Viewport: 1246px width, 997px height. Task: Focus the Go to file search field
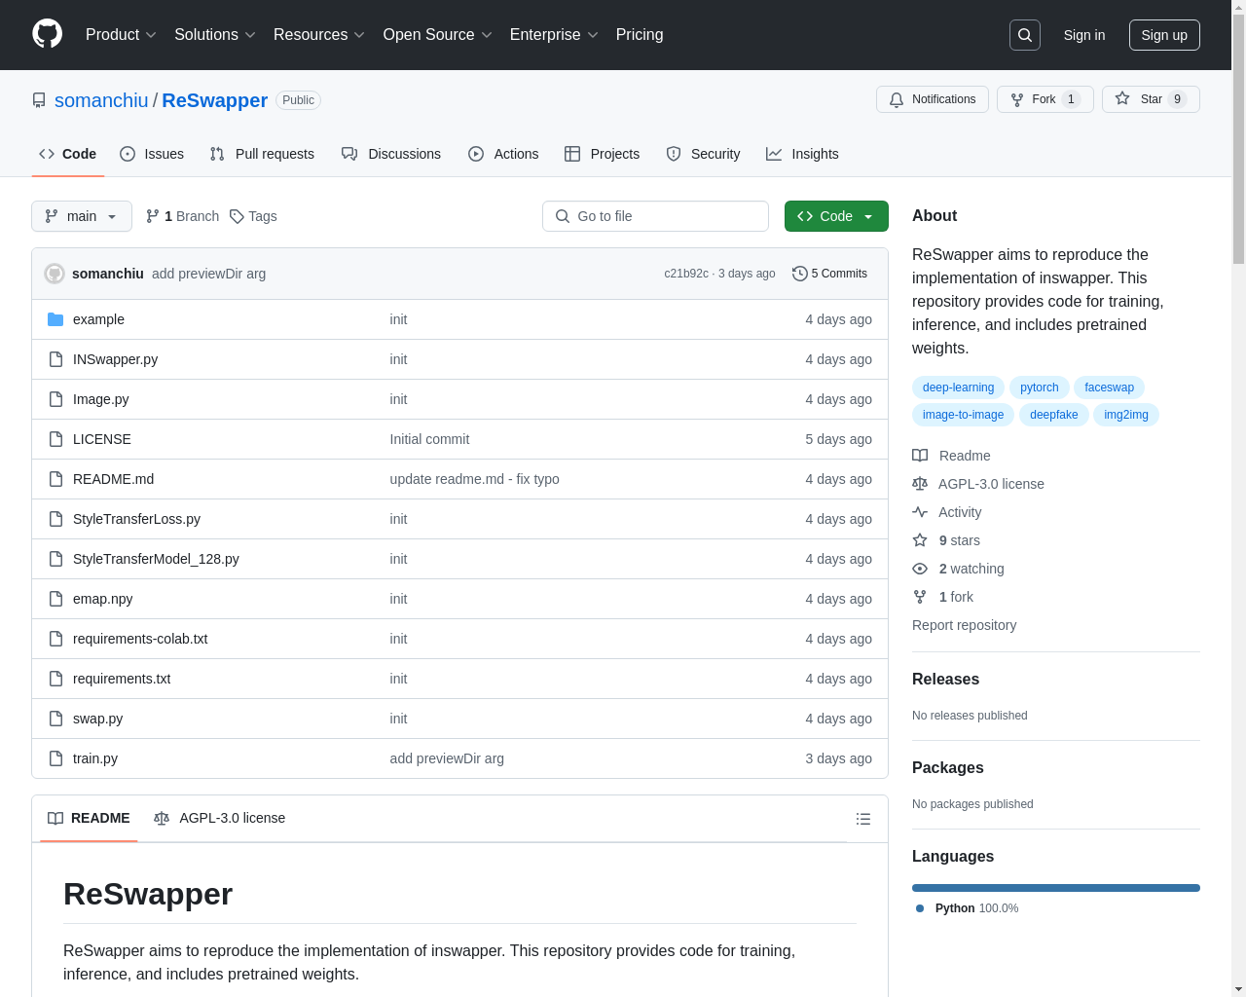655,216
